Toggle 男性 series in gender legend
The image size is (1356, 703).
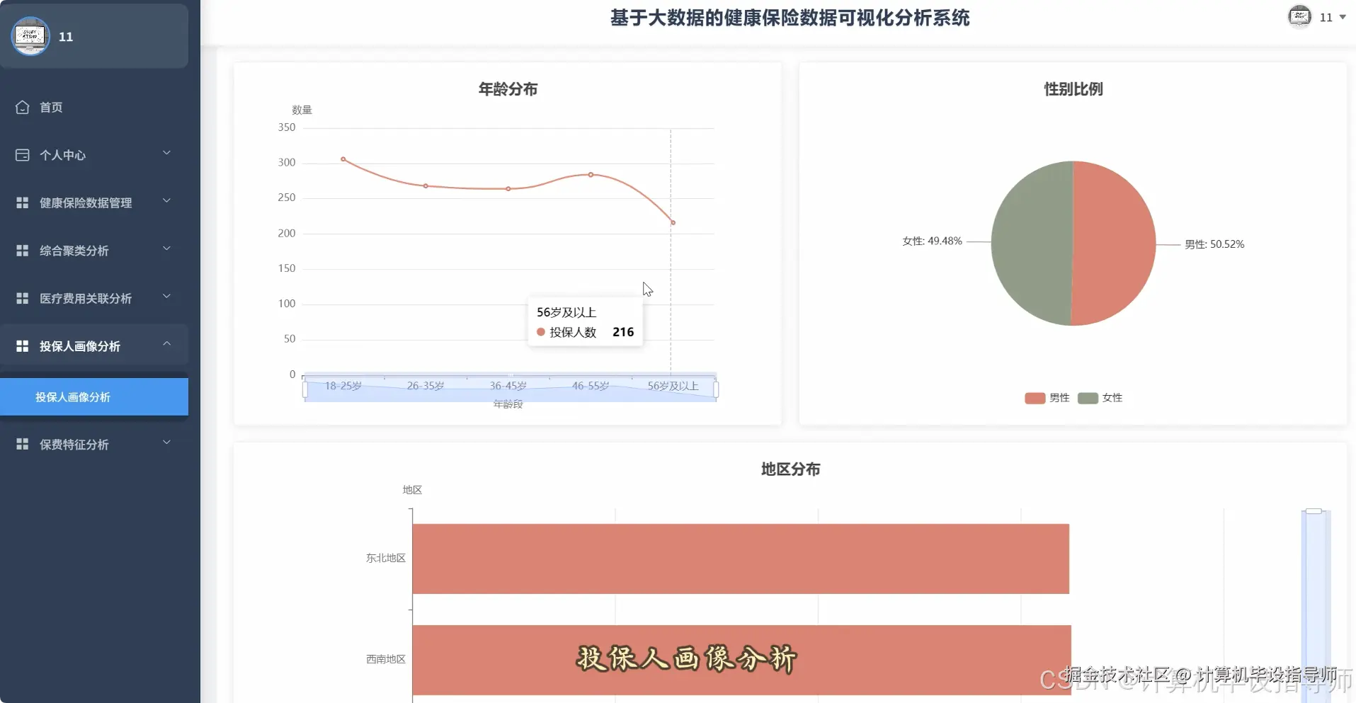click(1045, 398)
